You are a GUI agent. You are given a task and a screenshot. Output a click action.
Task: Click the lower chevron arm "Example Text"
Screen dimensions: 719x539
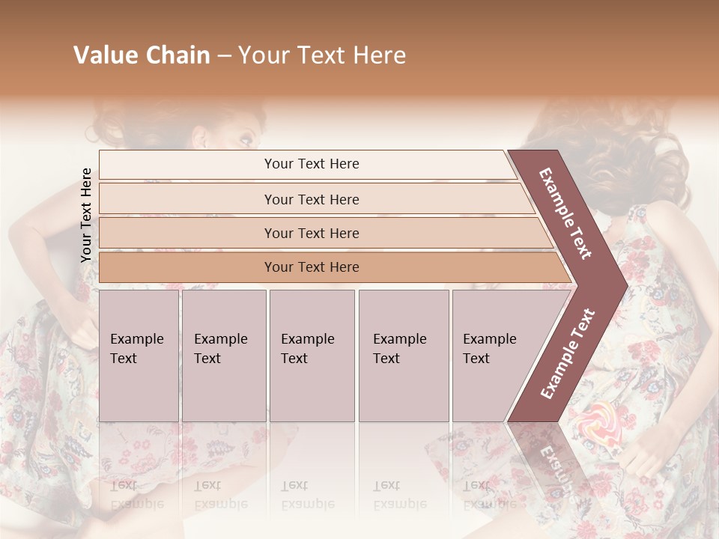click(x=568, y=353)
